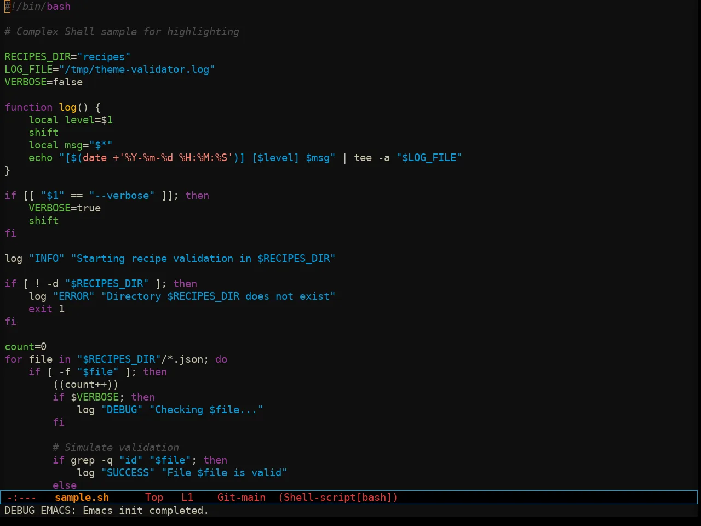The height and width of the screenshot is (526, 701).
Task: Click "Directory $RECIPES_DIR does not exist" string
Action: click(218, 296)
